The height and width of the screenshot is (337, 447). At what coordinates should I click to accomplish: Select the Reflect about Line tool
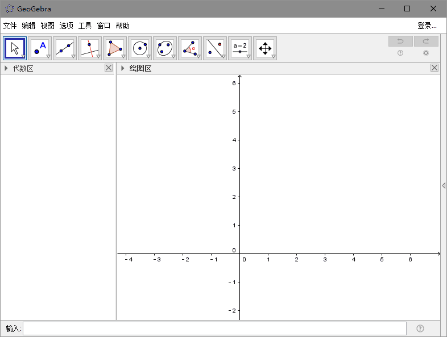(x=215, y=48)
